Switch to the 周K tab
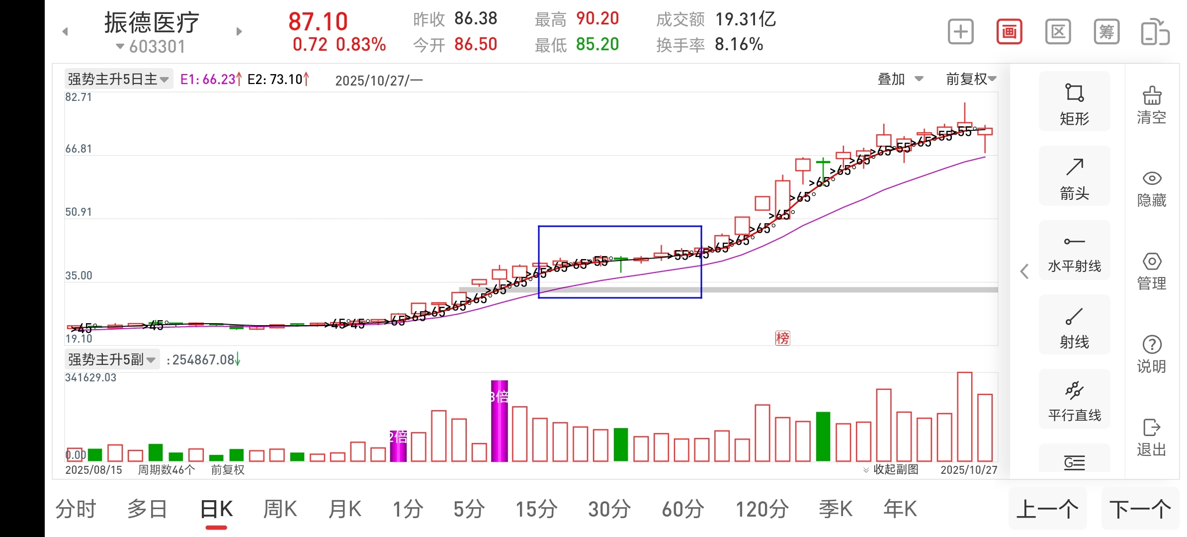 [280, 509]
